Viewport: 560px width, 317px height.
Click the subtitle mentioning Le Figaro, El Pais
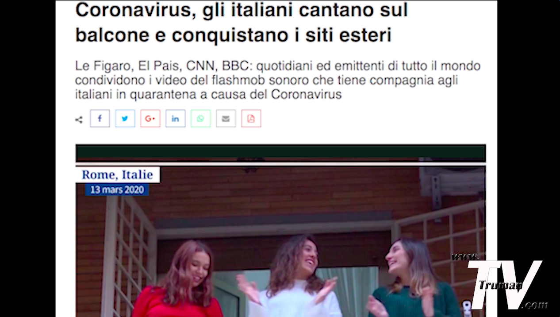(x=278, y=80)
